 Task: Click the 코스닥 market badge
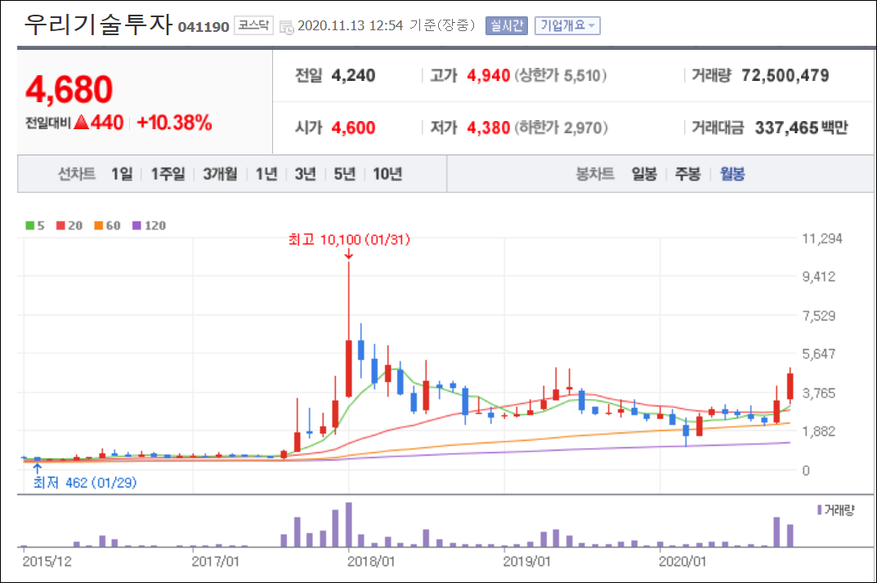click(x=253, y=25)
